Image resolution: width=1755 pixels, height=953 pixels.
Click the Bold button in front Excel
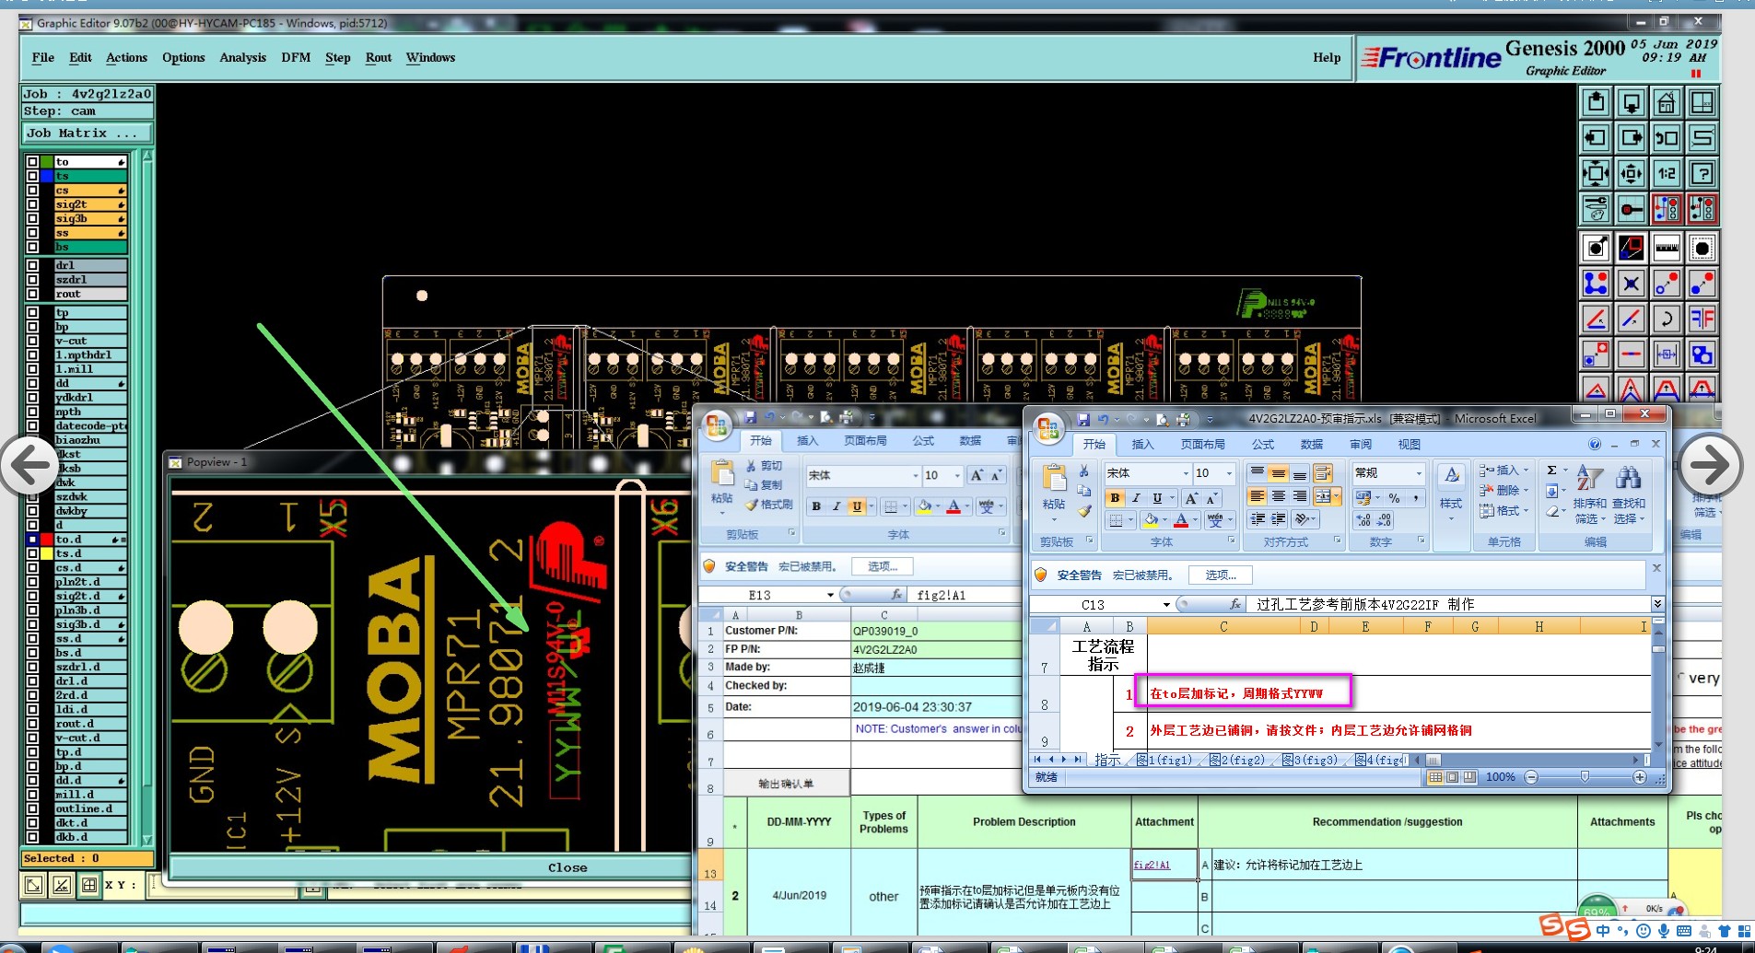(x=1115, y=498)
